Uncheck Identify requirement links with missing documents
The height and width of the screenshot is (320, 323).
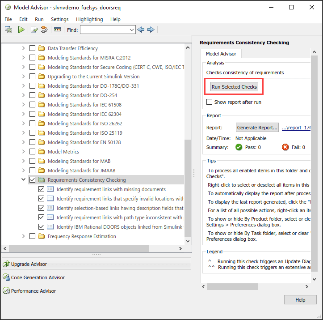[41, 189]
